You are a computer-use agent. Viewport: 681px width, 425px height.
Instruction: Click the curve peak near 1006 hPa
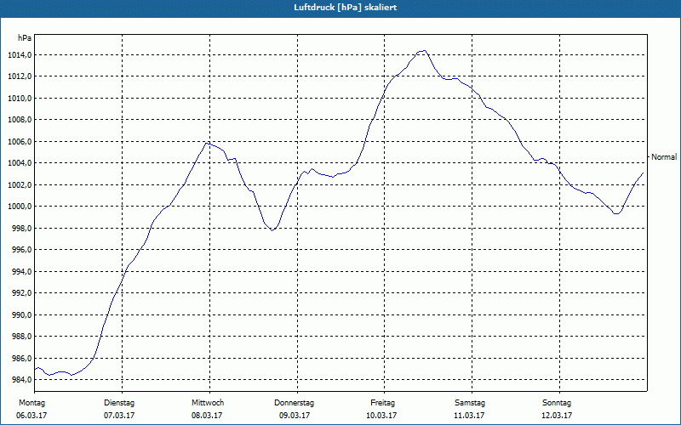pyautogui.click(x=207, y=143)
